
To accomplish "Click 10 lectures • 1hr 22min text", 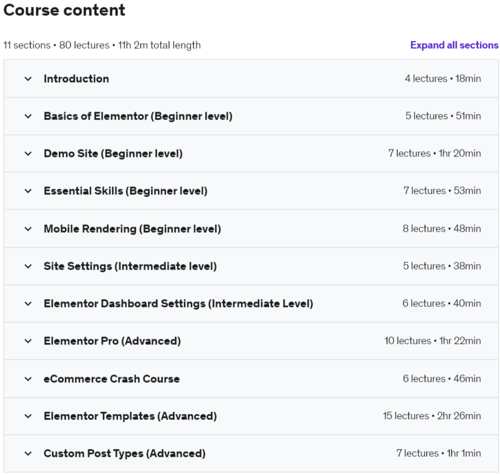I will tap(433, 341).
